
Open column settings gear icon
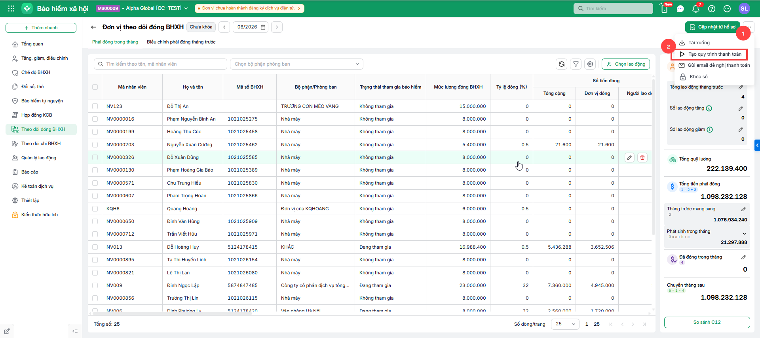point(590,64)
